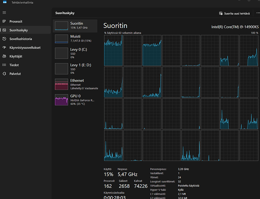Click the Suorituskyky sidebar icon
The width and height of the screenshot is (260, 199).
click(4, 30)
